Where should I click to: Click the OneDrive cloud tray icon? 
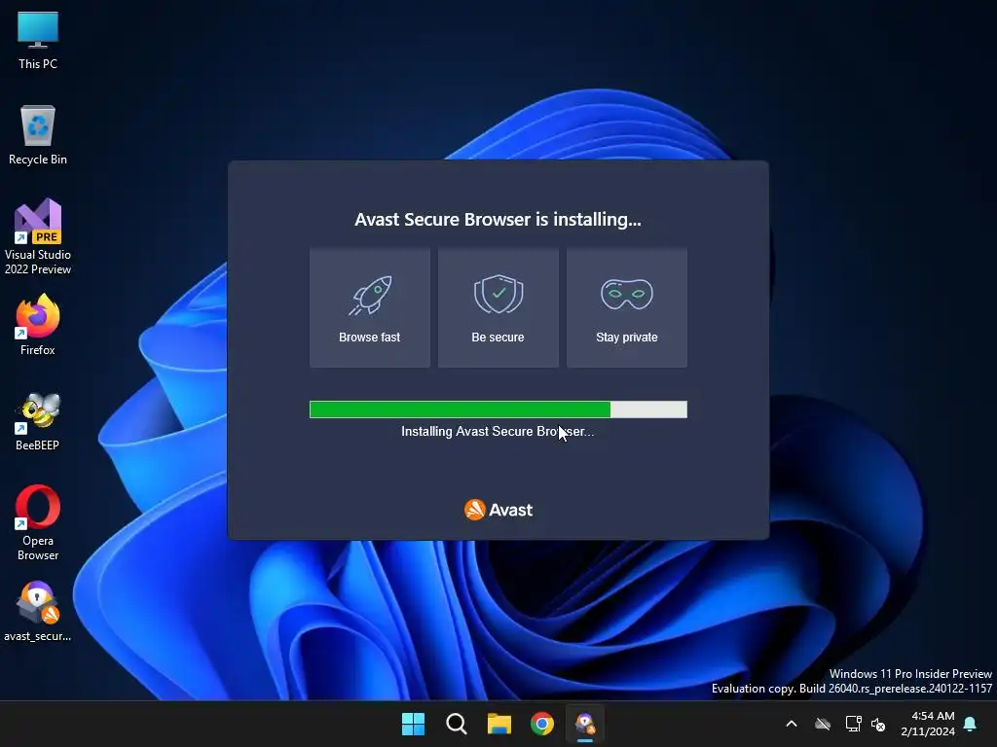pos(823,724)
